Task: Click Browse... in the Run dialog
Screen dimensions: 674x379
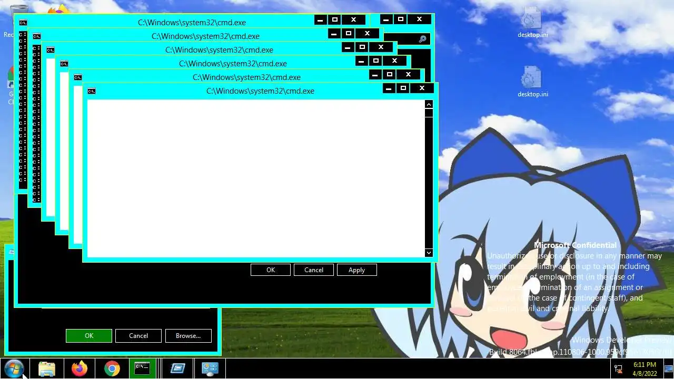Action: click(x=189, y=336)
